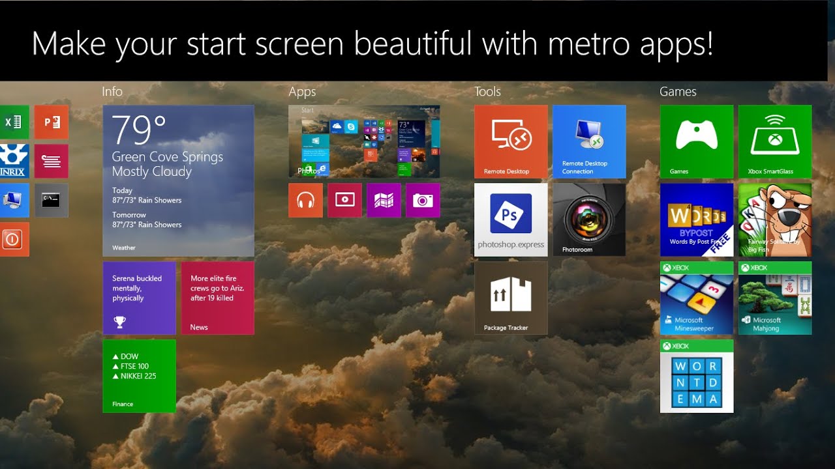
Task: Launch PowerPoint from its orange tile
Action: pos(51,122)
